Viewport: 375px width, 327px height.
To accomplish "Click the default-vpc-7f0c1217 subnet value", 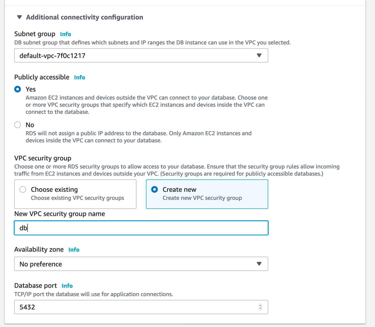I will coord(52,56).
